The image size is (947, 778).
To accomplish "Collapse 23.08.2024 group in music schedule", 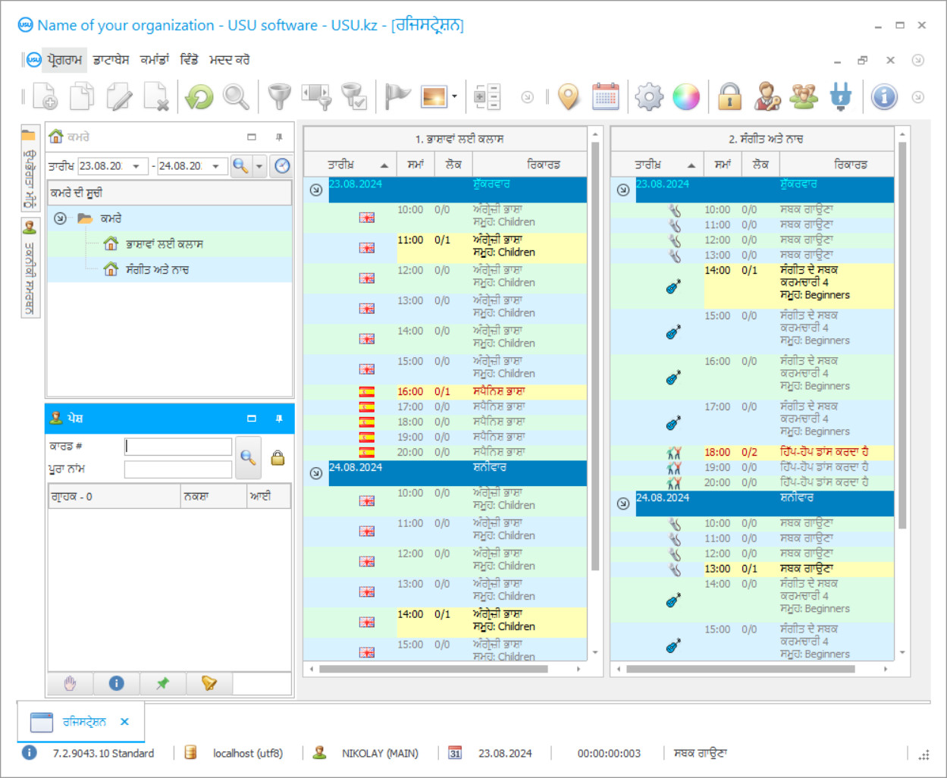I will point(623,190).
